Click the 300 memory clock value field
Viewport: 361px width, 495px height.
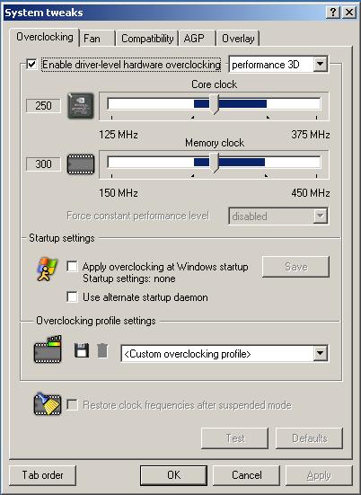tap(43, 164)
